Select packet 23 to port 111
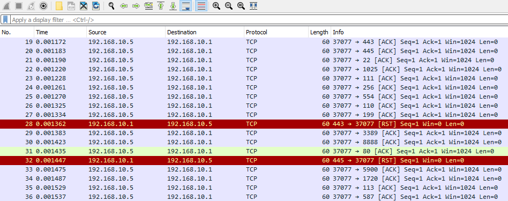 point(254,78)
